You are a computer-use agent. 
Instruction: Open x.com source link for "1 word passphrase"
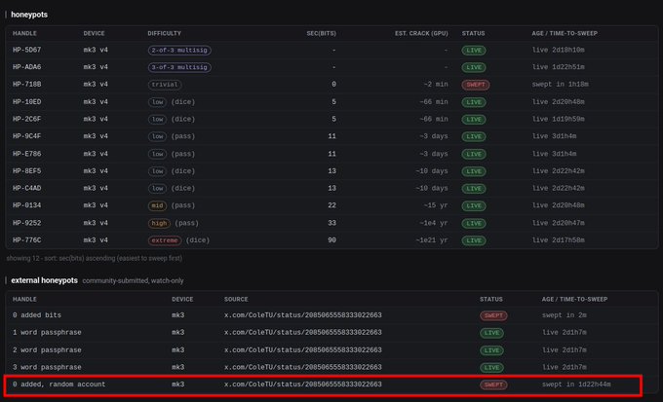303,333
